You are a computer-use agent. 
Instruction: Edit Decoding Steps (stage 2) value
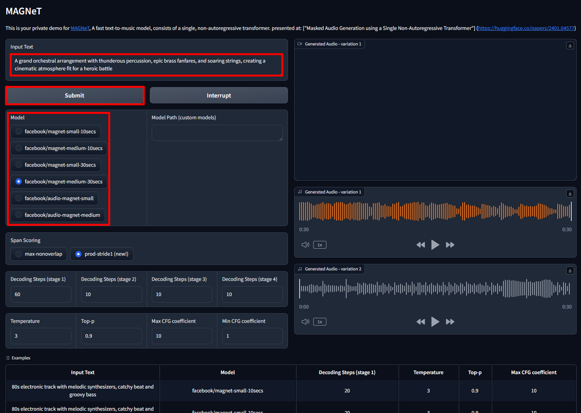[x=111, y=295]
